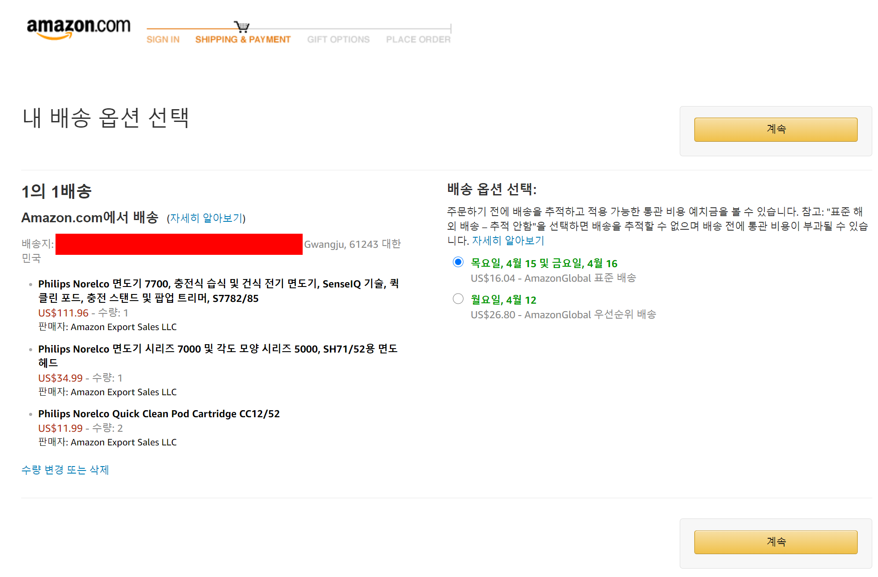Select the SHIPPING & PAYMENT step
The width and height of the screenshot is (878, 577).
[243, 40]
